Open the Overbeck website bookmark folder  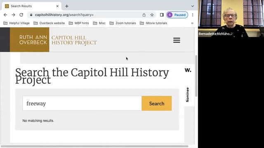click(49, 23)
